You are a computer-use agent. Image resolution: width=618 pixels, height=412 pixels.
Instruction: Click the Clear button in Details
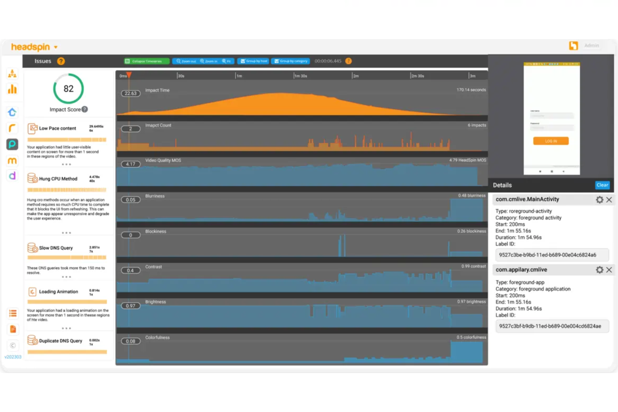click(602, 185)
